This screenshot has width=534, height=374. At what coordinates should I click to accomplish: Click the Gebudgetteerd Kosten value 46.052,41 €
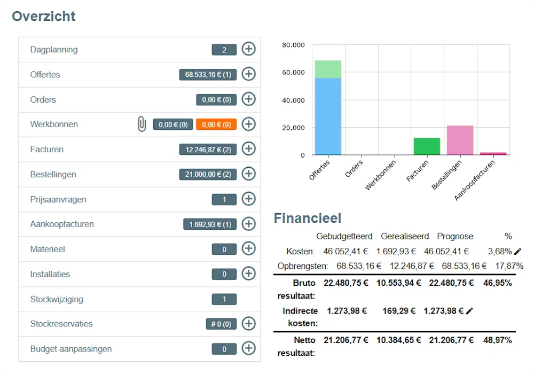pyautogui.click(x=345, y=251)
